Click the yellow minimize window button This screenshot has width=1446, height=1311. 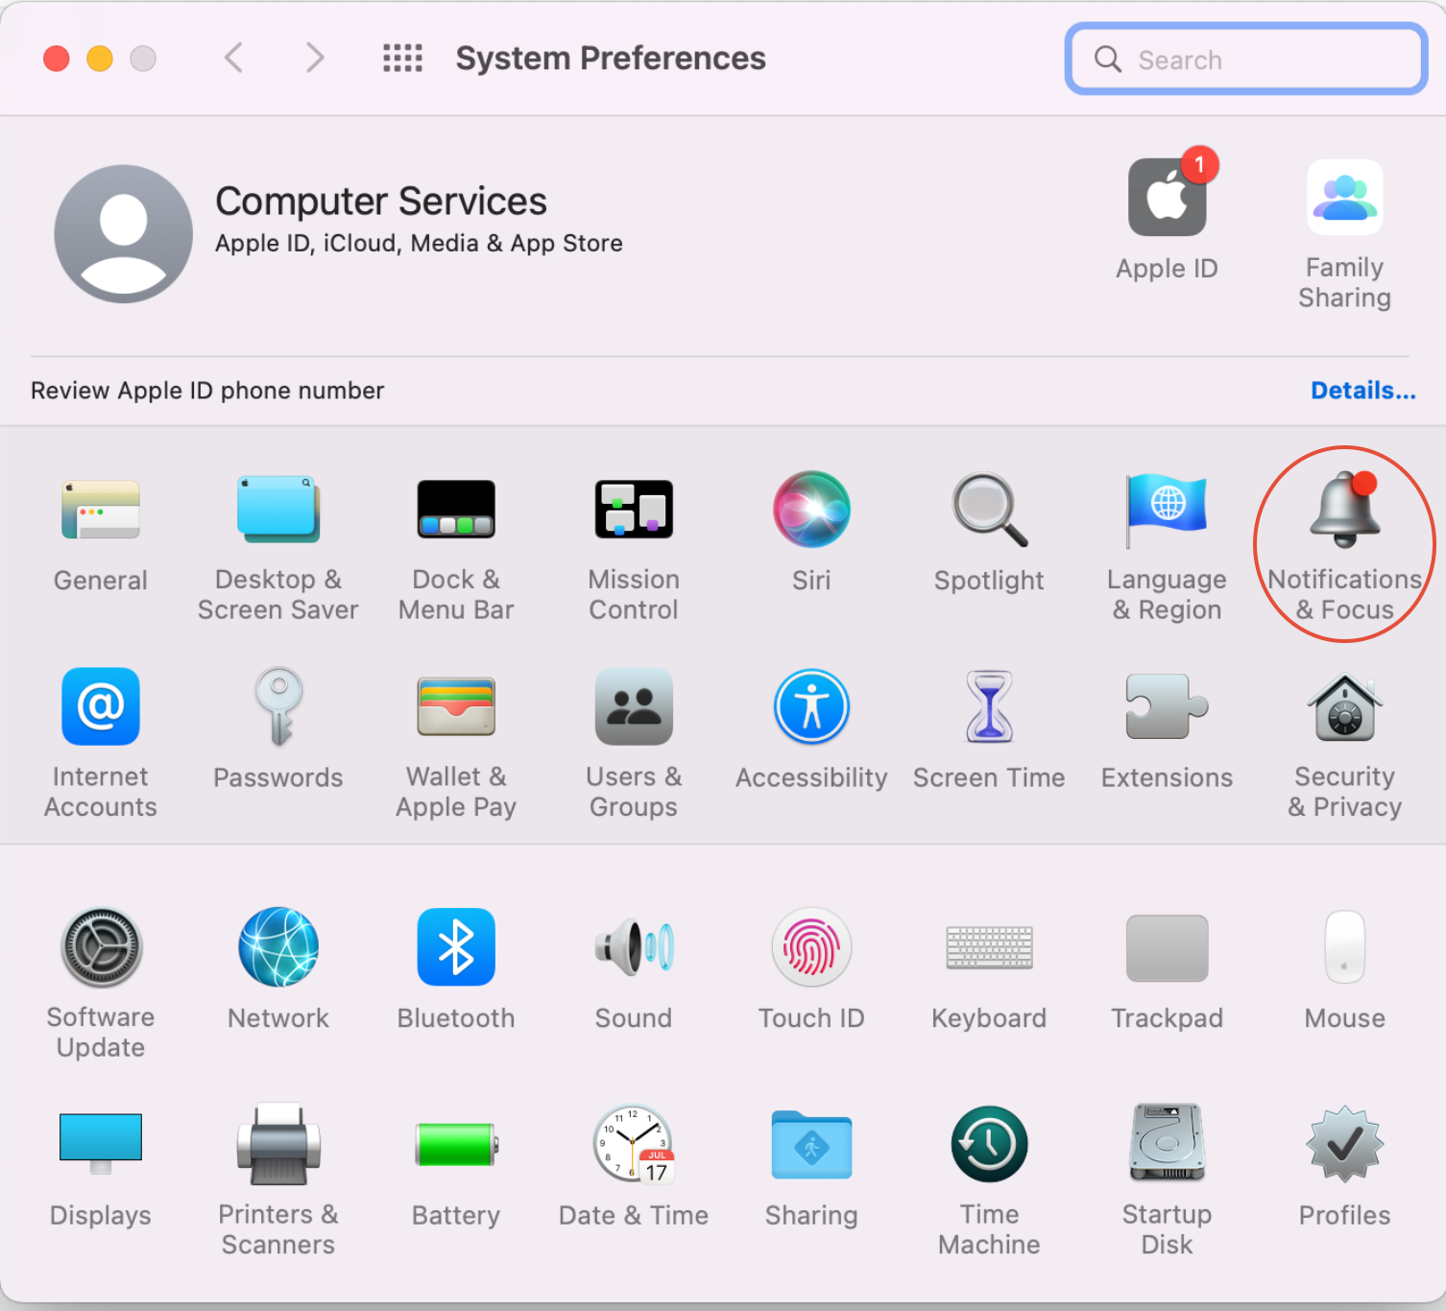pyautogui.click(x=100, y=59)
